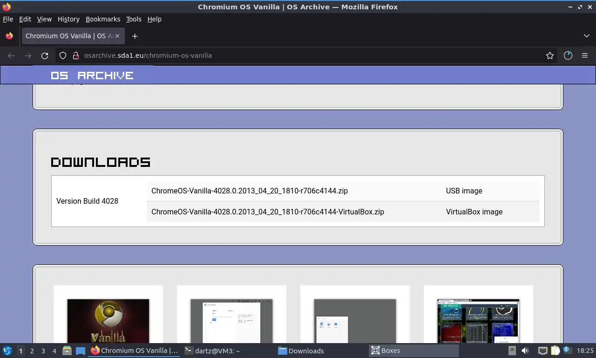
Task: Click the Downloads section heading
Action: click(x=101, y=162)
